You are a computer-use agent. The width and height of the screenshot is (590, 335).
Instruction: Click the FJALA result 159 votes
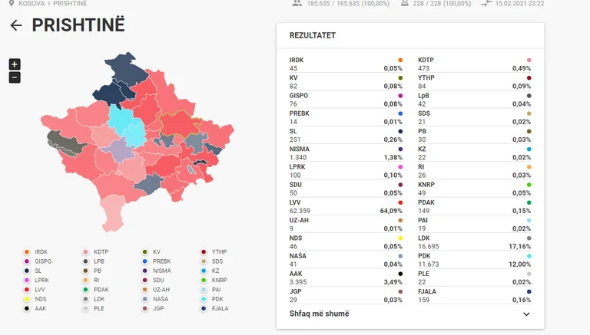[424, 300]
